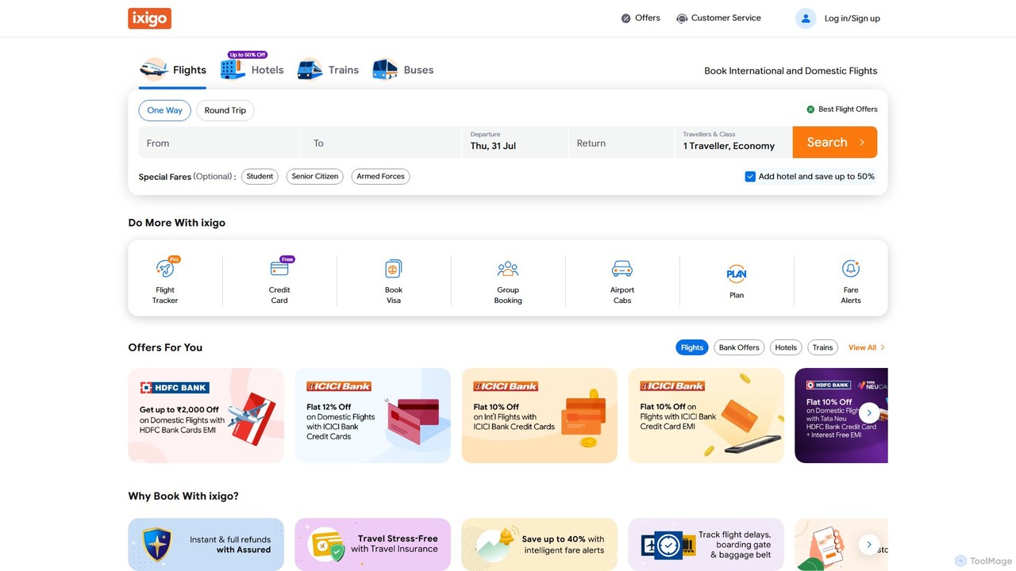Click the Customer Service headset icon
The width and height of the screenshot is (1016, 571).
tap(682, 18)
